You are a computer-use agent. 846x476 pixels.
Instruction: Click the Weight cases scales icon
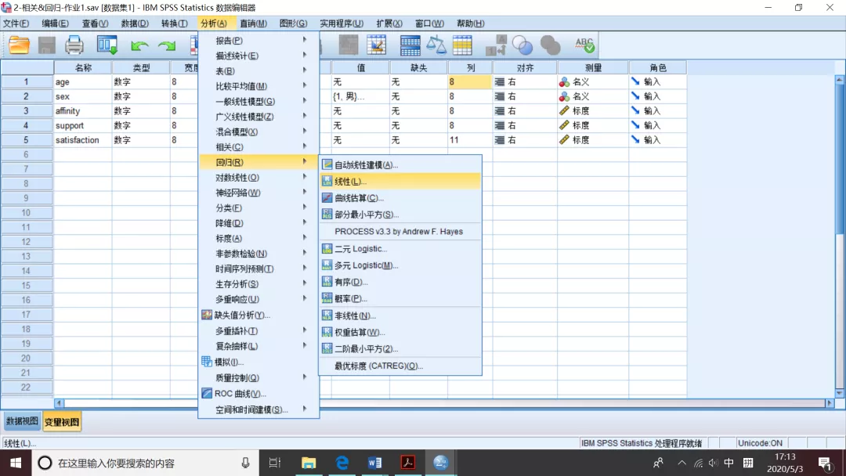(x=436, y=45)
